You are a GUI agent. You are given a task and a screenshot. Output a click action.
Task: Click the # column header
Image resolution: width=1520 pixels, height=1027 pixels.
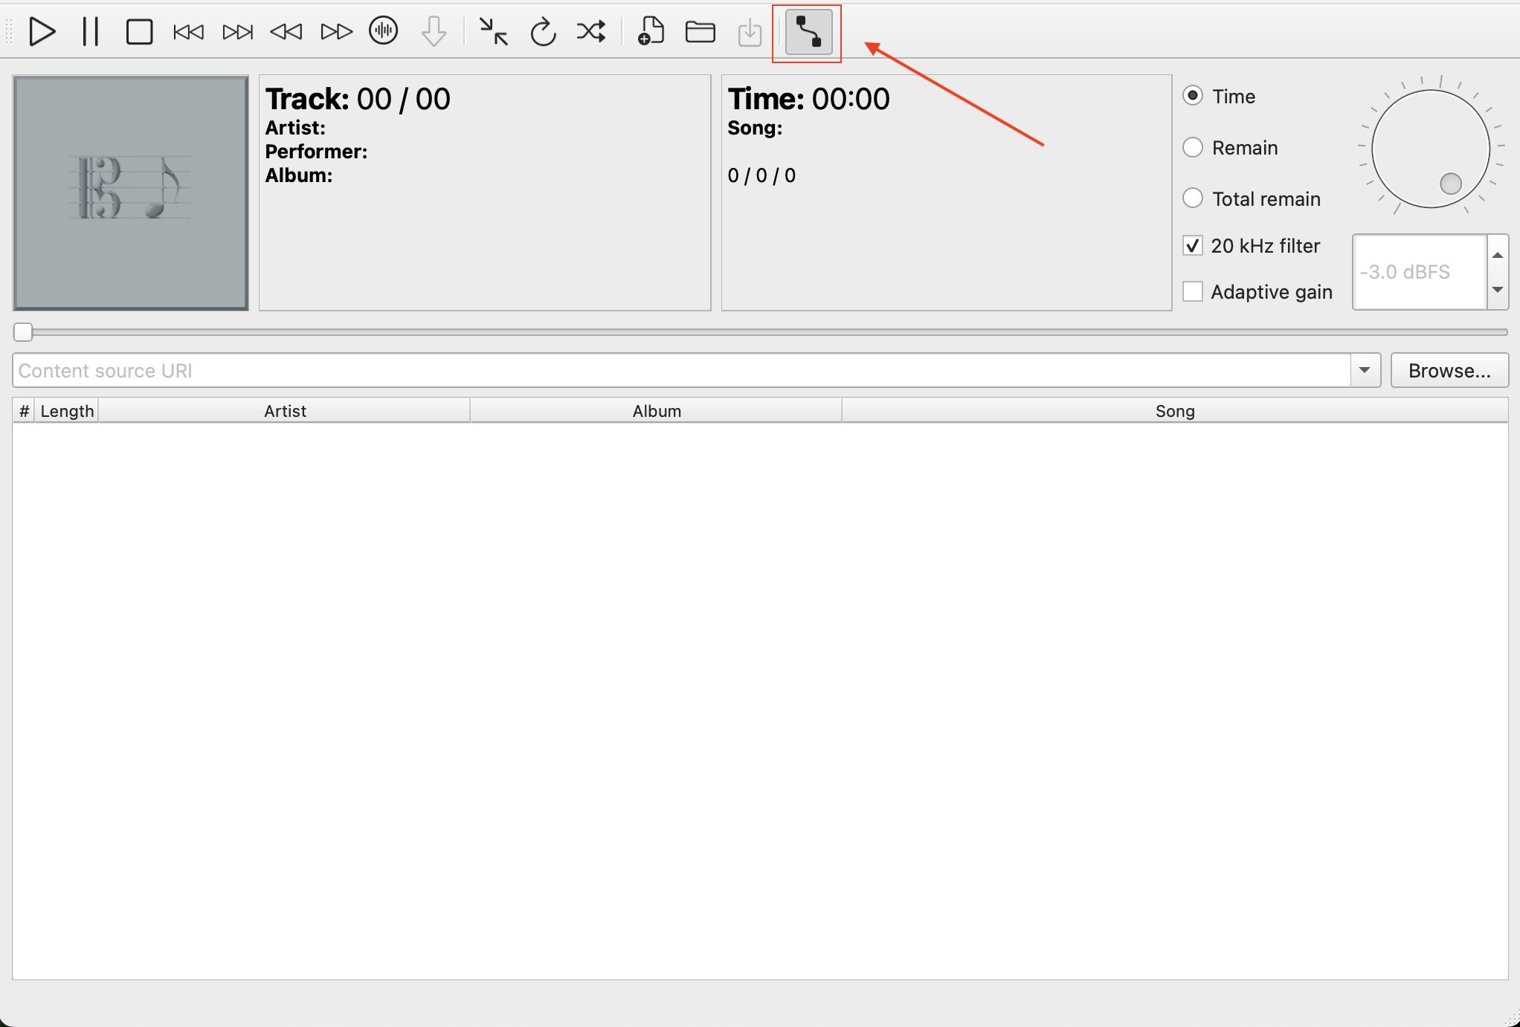pyautogui.click(x=24, y=411)
